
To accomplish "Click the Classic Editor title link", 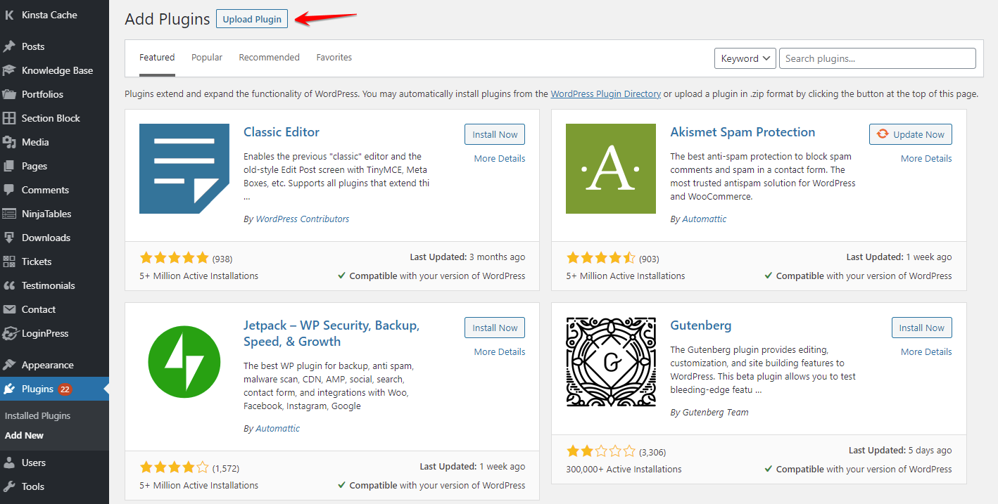I will coord(282,132).
